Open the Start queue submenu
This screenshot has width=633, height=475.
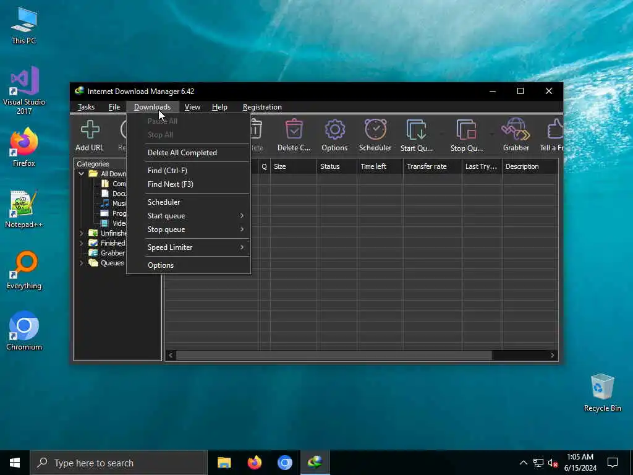click(189, 216)
